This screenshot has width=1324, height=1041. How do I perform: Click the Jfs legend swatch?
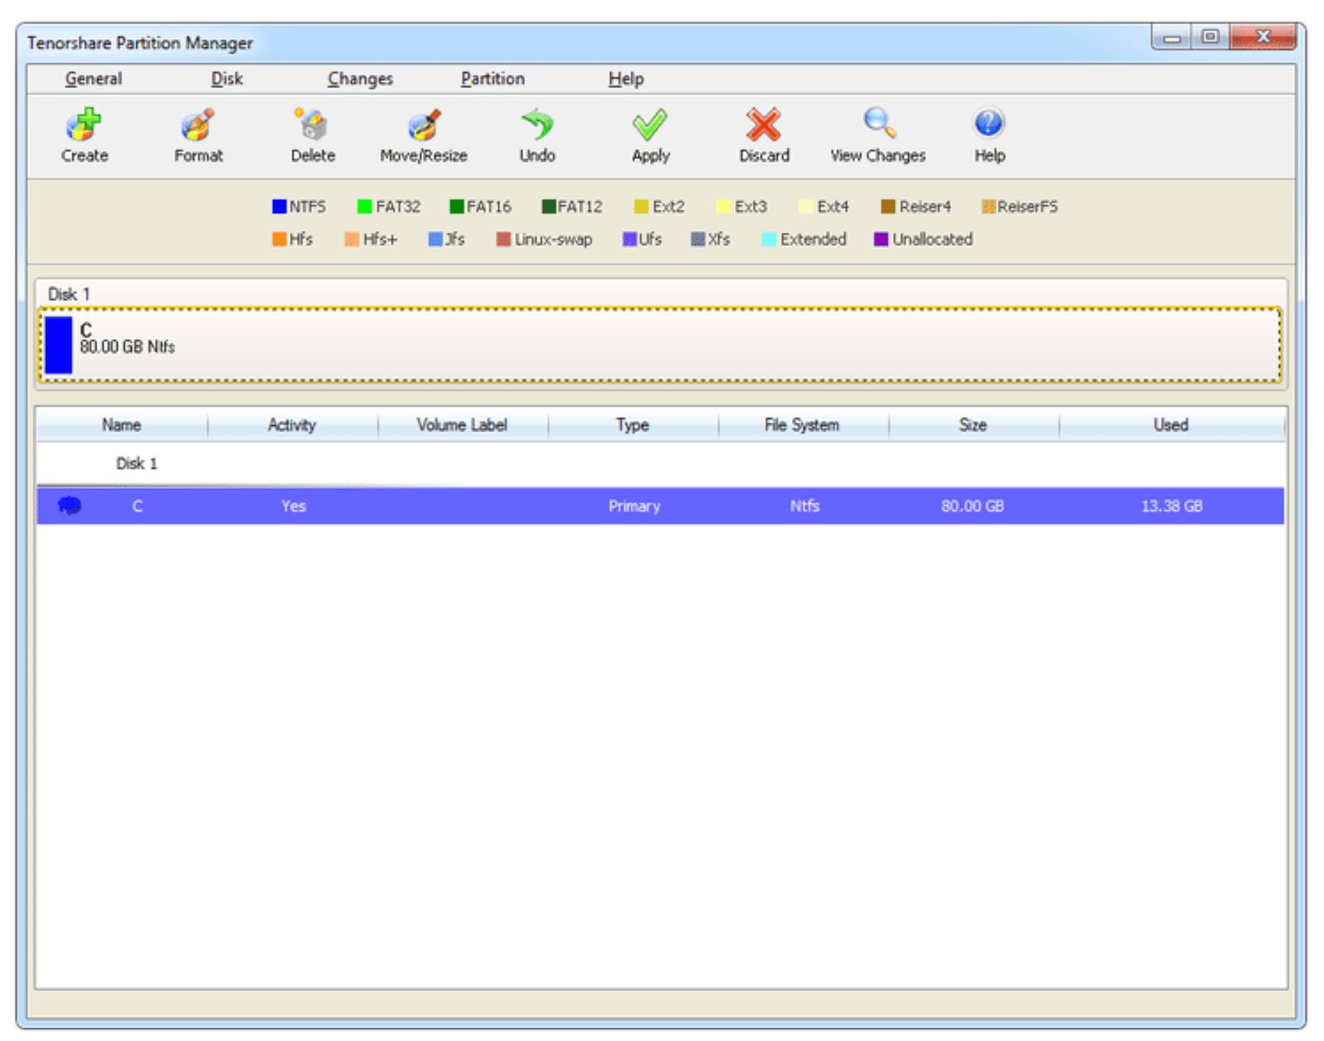coord(436,239)
